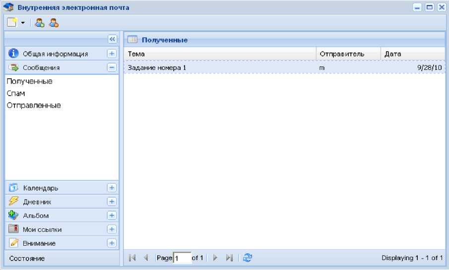
Task: Select the Альбом panel header
Action: (62, 215)
